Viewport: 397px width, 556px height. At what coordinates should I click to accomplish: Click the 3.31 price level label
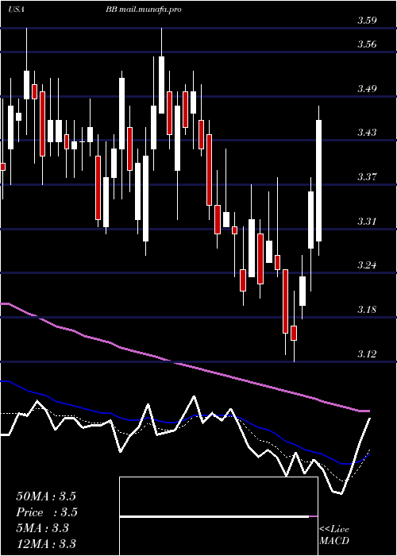click(367, 222)
